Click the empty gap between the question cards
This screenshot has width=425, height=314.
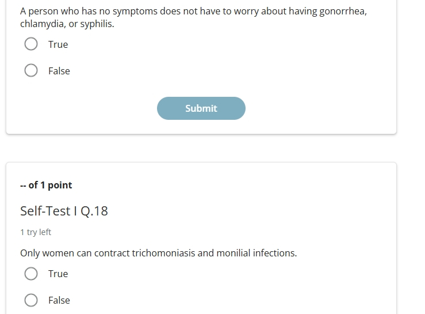point(201,148)
